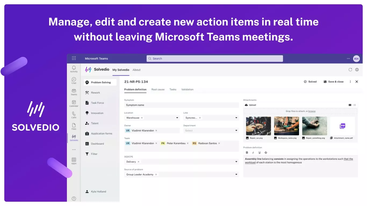This screenshot has width=367, height=206.
Task: Open the Problem definition tab
Action: click(135, 90)
